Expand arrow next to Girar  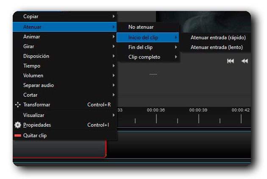(114, 46)
